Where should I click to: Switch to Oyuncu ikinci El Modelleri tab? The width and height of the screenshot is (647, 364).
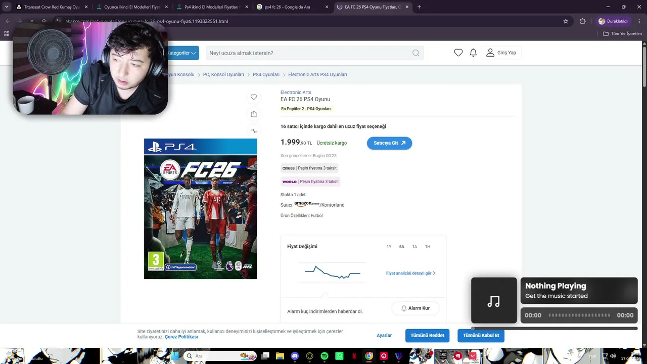click(129, 7)
